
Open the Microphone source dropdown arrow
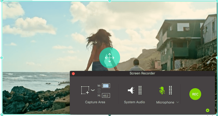(x=178, y=102)
